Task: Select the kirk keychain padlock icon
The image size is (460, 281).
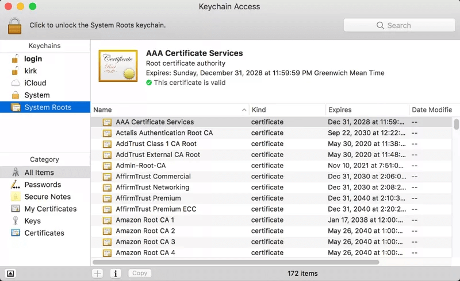Action: [x=16, y=71]
